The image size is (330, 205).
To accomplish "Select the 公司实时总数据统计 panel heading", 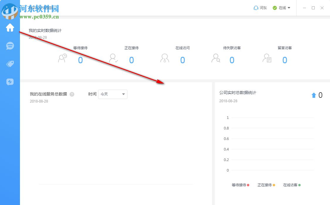I will point(238,93).
